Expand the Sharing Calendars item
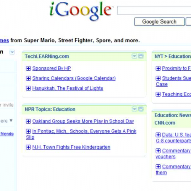 pyautogui.click(x=28, y=78)
